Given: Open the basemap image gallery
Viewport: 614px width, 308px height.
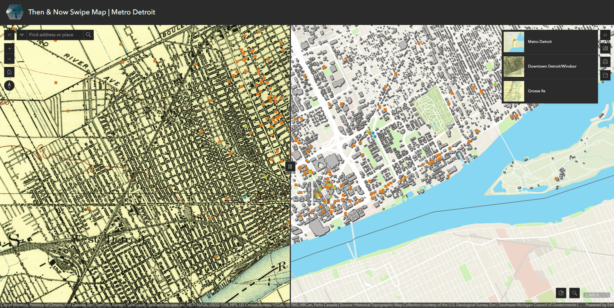Looking at the screenshot, I should pos(605,48).
